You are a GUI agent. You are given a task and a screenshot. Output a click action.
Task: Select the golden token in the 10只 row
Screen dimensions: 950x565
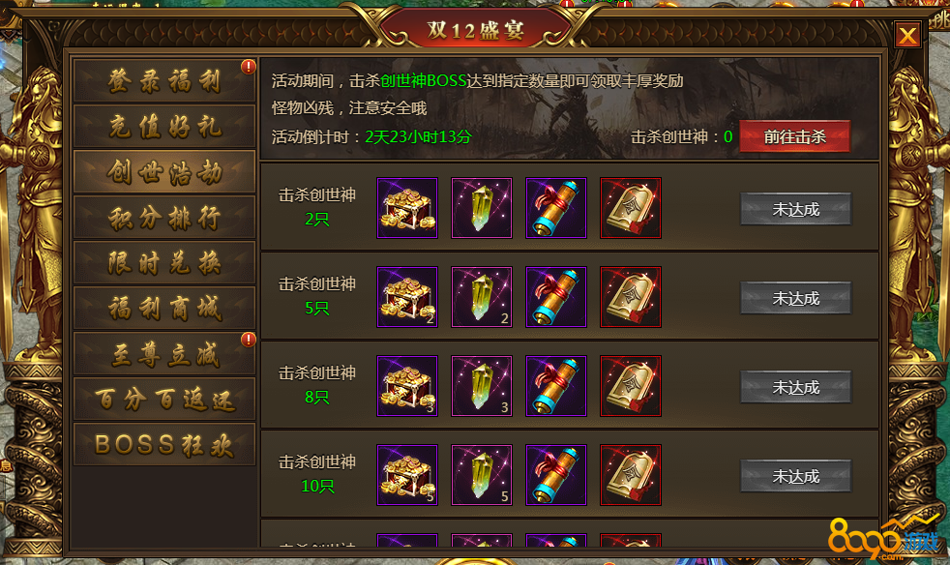[x=631, y=475]
